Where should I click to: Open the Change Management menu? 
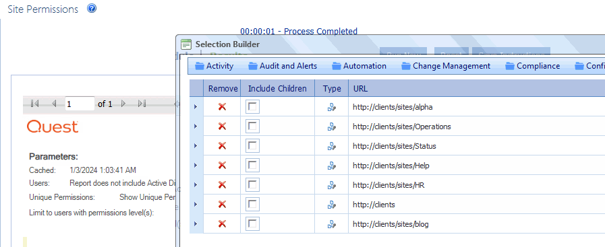point(446,66)
